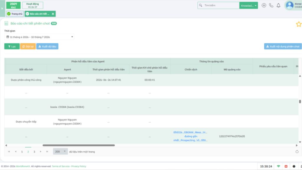Click the green Lọc filter button
Viewport: 302px width, 170px height.
click(12, 46)
